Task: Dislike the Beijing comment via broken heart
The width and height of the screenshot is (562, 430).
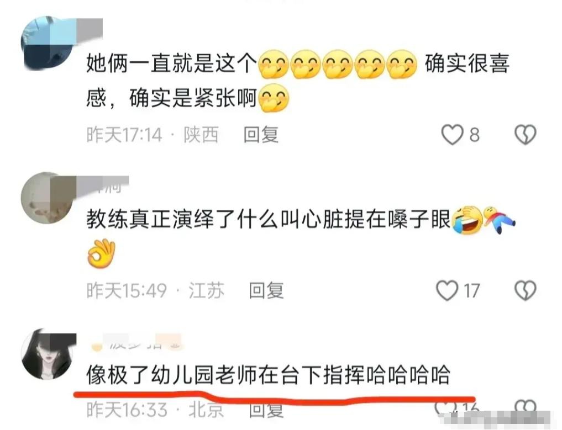Action: tap(525, 407)
